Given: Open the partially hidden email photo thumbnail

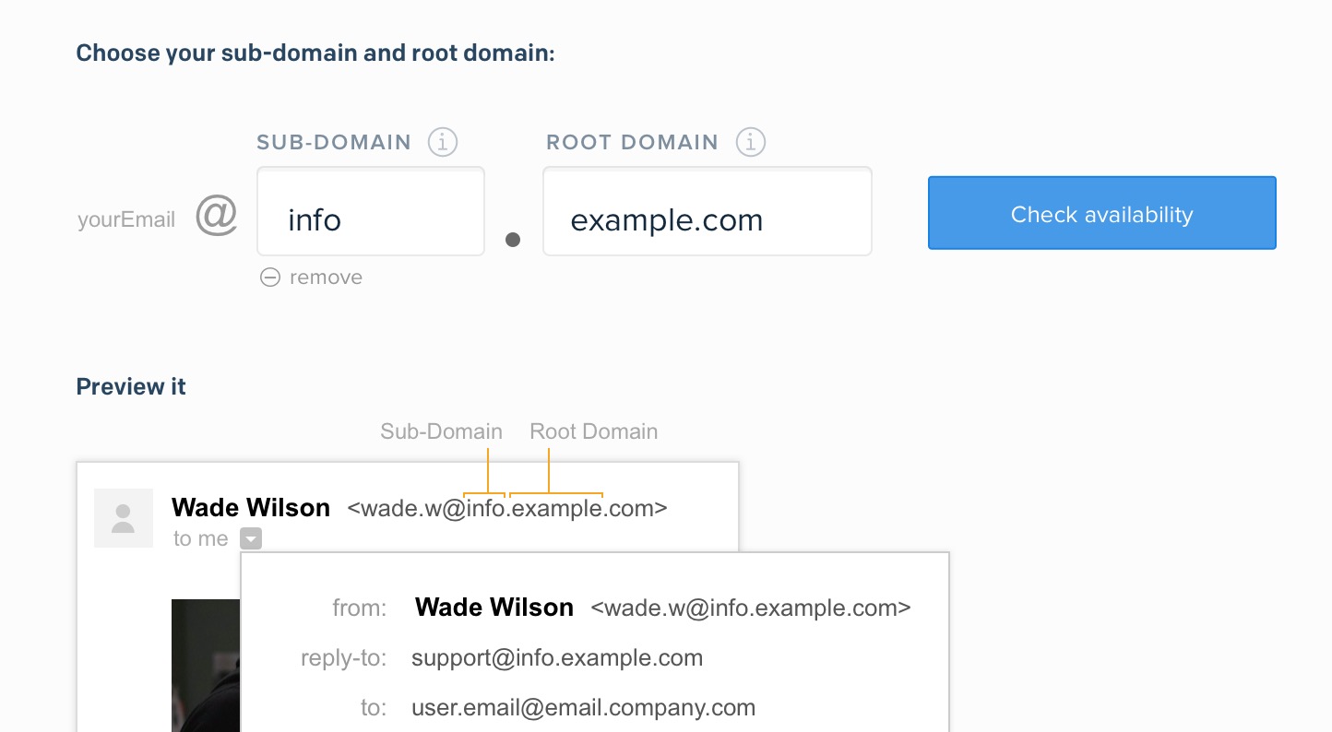Looking at the screenshot, I should (205, 664).
